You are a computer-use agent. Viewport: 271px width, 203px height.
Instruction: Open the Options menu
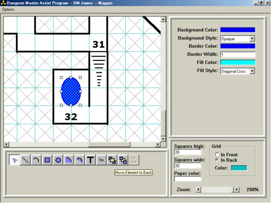click(x=8, y=9)
